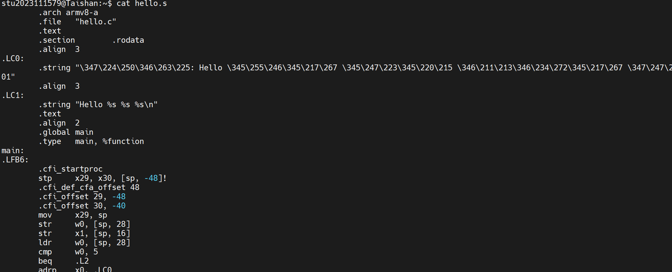Click the ".LFB6:" label

[x=15, y=160]
